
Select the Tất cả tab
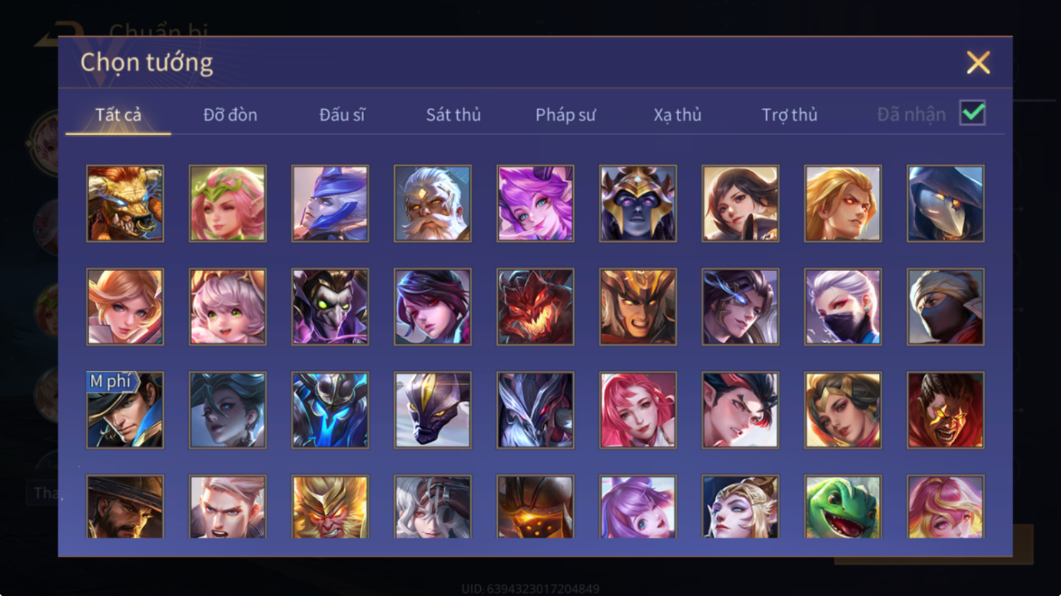click(x=119, y=114)
